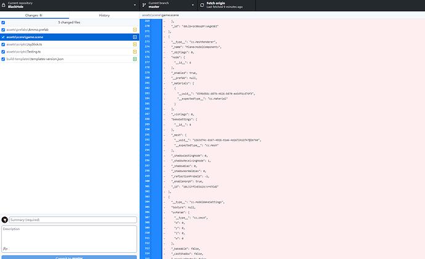Click modified status icon for Ammo.prefab

[135, 30]
